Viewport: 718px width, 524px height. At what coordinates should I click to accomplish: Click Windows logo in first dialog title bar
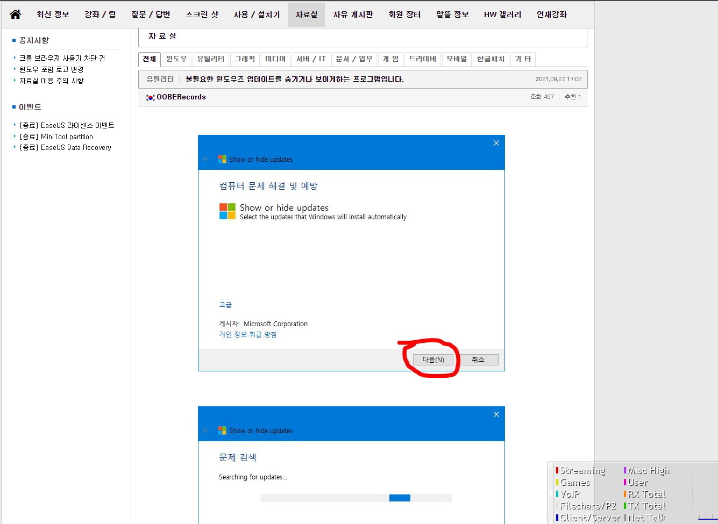point(222,159)
